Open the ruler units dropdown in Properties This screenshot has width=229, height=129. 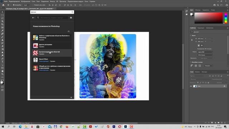(208, 66)
